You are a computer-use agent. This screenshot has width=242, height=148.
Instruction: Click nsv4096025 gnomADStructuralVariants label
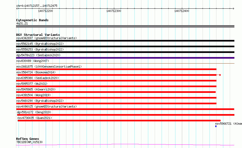[x=46, y=106]
